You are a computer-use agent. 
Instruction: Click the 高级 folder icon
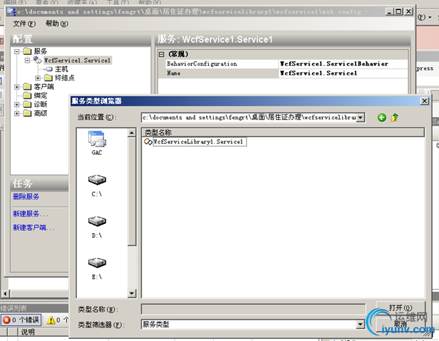coord(27,113)
